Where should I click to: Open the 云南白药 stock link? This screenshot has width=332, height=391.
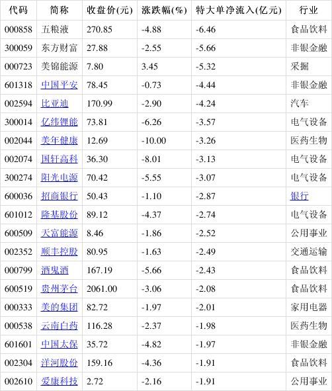click(60, 326)
